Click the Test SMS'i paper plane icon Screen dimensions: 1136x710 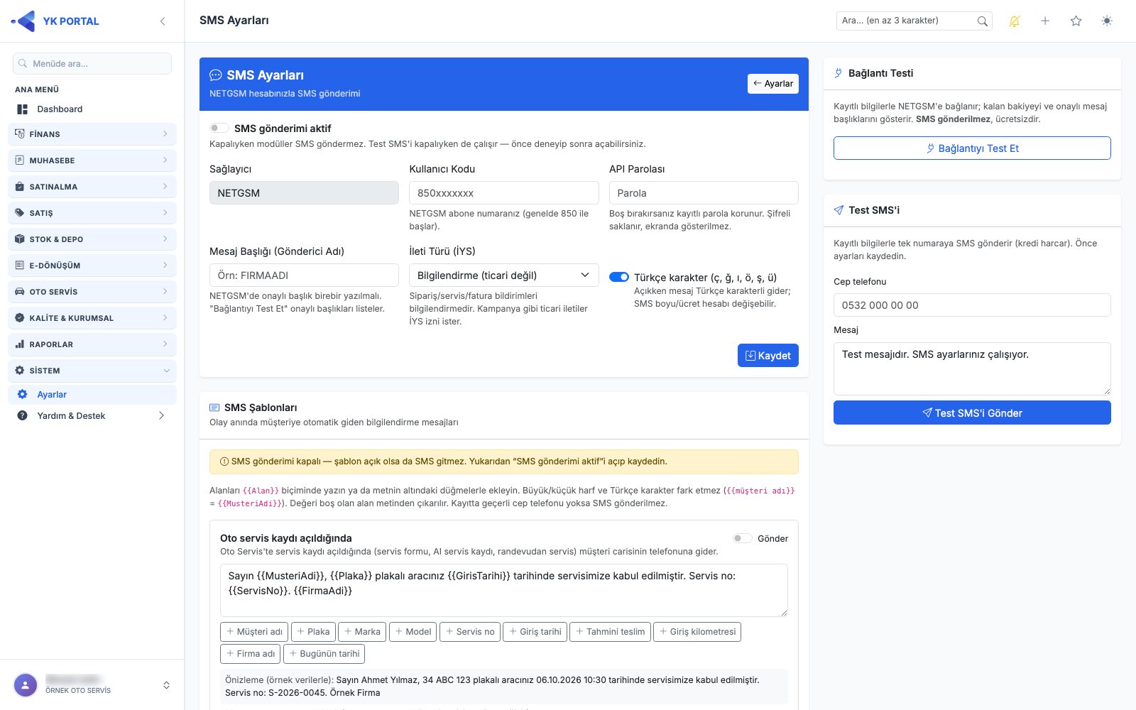(x=839, y=210)
